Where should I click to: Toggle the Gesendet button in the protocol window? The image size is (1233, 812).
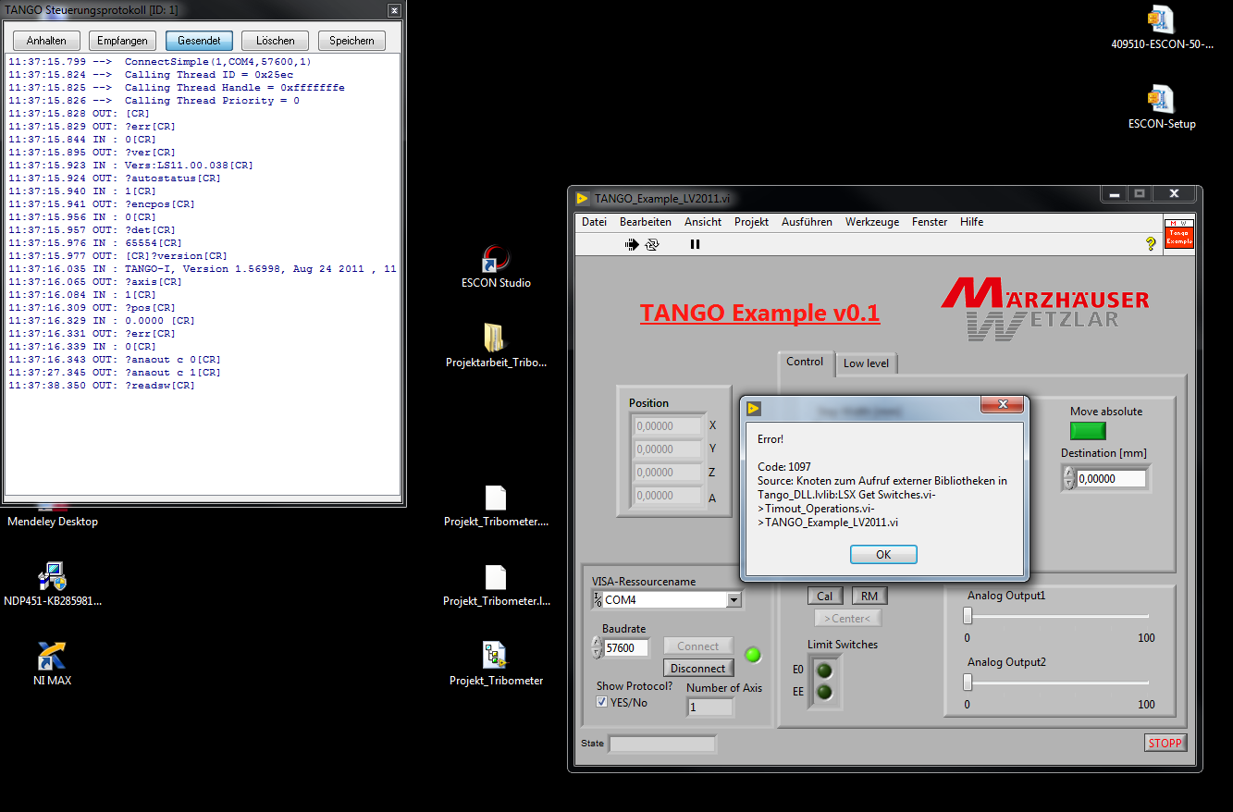pyautogui.click(x=199, y=41)
